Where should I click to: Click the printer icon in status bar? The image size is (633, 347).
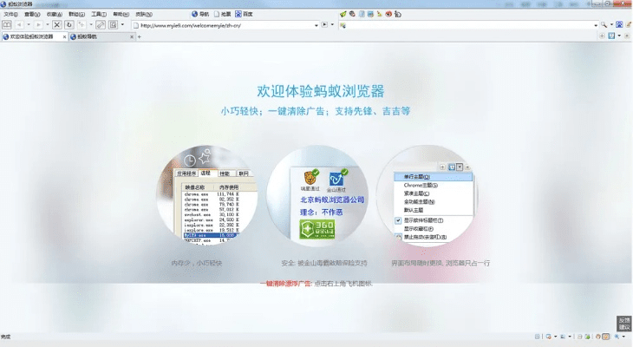point(580,336)
